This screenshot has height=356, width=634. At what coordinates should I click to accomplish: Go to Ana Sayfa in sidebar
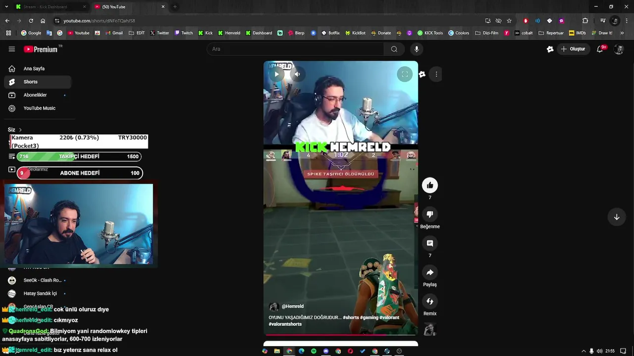38,69
